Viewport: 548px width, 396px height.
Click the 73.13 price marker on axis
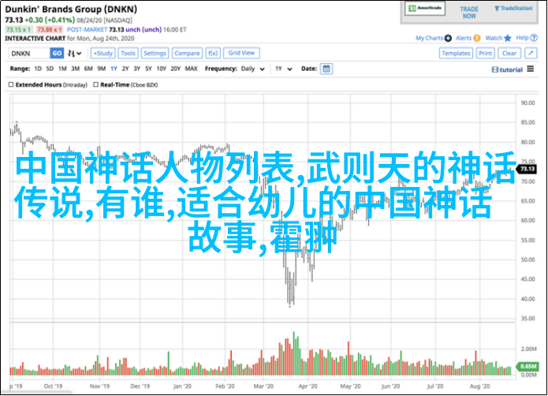[x=527, y=169]
